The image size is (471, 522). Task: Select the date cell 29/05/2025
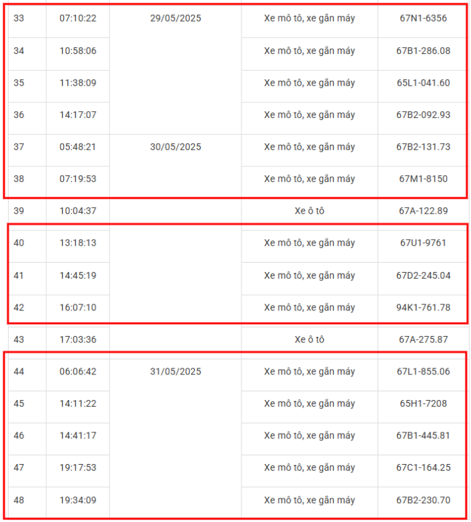[176, 18]
